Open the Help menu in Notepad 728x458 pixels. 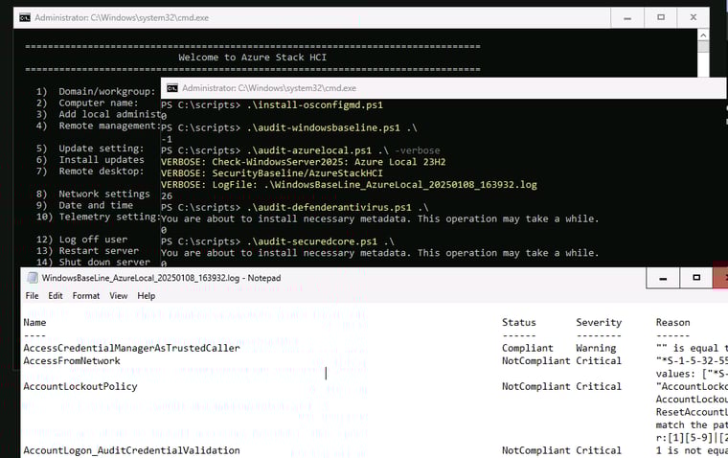coord(147,296)
